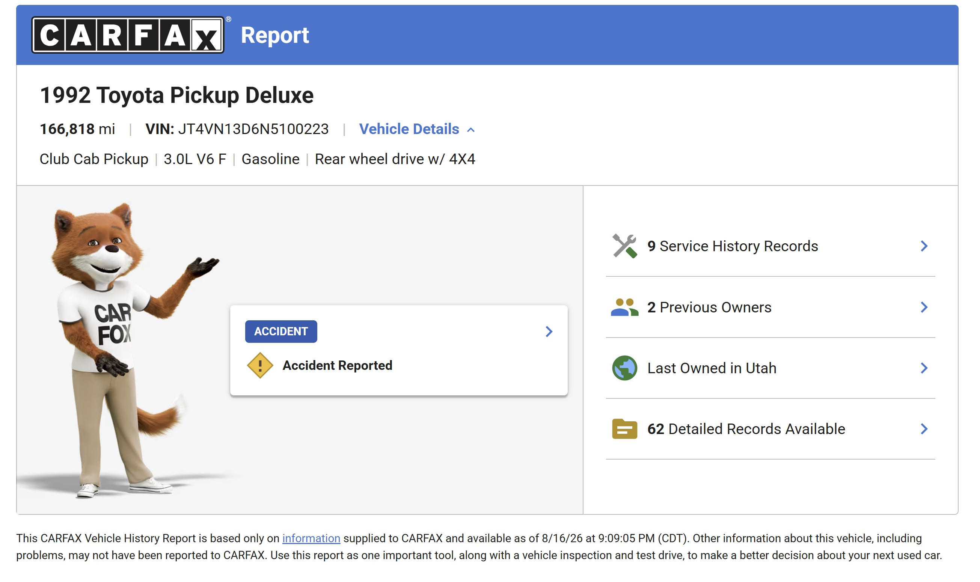Click the Vehicle Details link
The image size is (980, 582).
[x=409, y=129]
